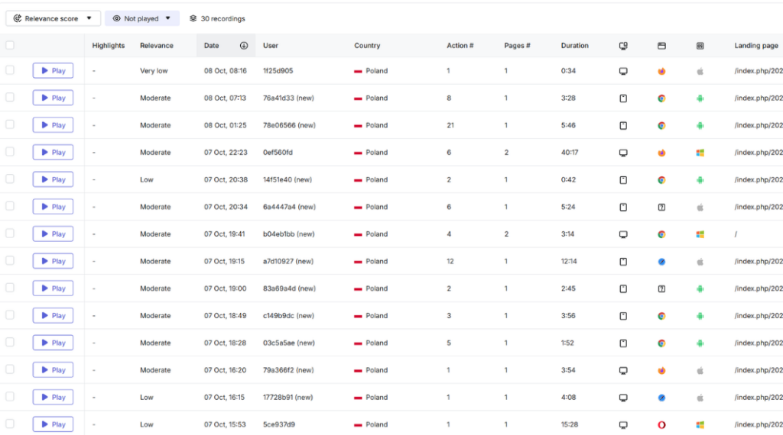This screenshot has width=783, height=435.
Task: Play the recording from user 78e06566
Action: pos(53,125)
